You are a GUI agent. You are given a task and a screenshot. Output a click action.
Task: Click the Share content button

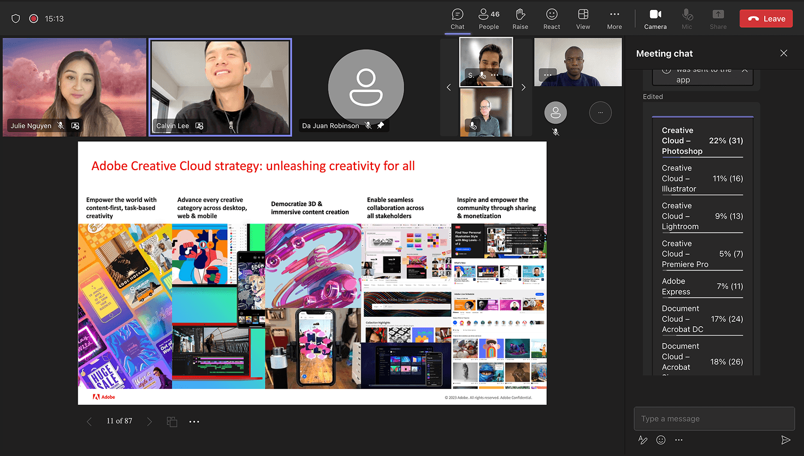coord(718,19)
